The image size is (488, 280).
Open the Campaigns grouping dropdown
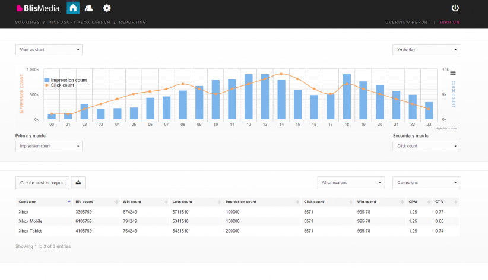(x=426, y=183)
